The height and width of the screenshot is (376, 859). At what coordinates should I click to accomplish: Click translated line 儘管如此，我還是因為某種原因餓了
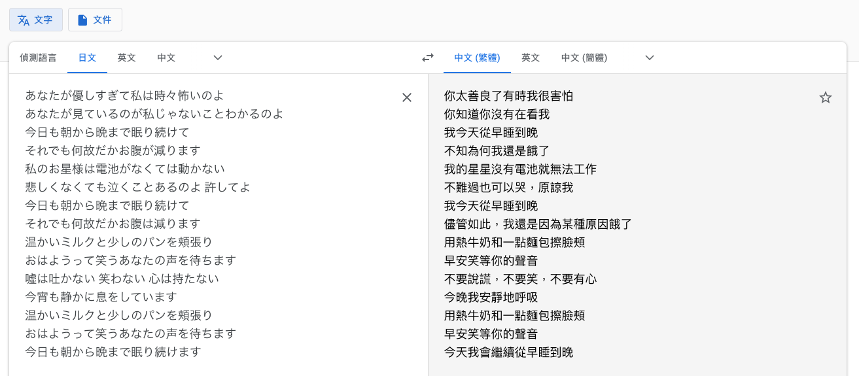click(x=538, y=224)
